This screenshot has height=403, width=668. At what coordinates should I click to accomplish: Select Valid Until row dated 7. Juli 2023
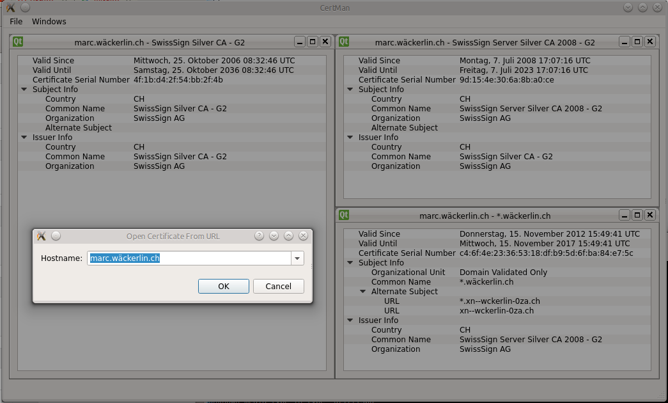497,70
